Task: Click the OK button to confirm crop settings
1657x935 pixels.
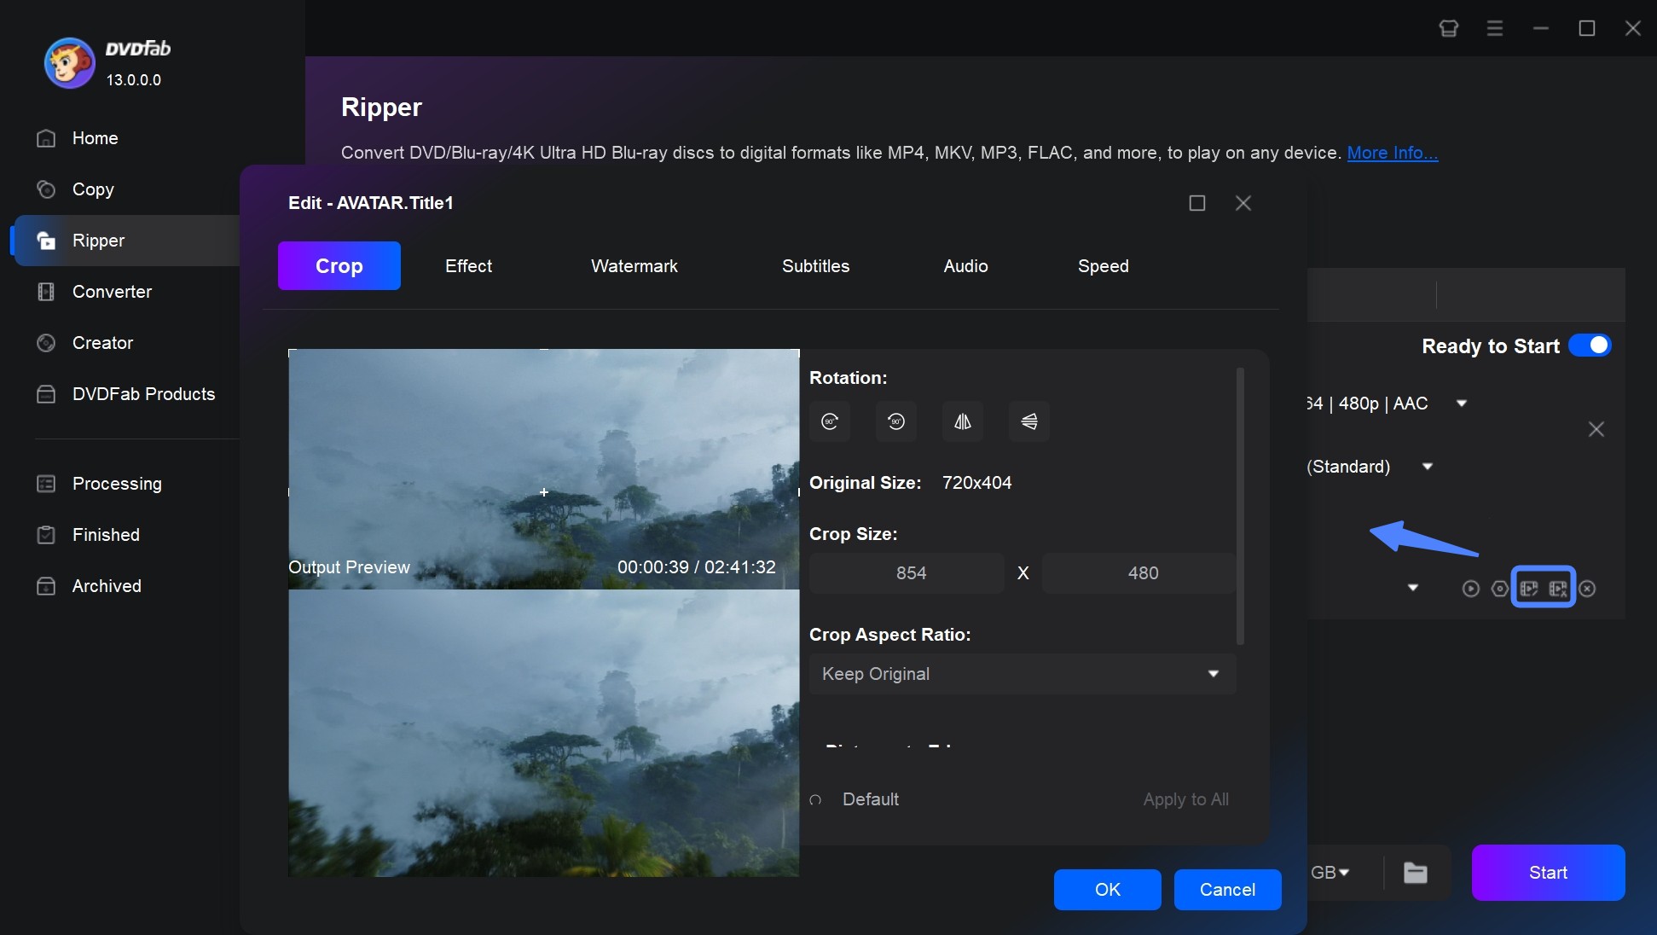Action: [1105, 890]
